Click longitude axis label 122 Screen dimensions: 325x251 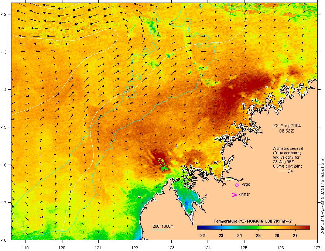[135, 247]
